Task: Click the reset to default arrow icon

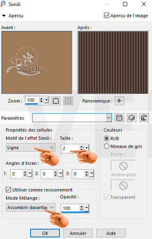Action: coord(144,118)
